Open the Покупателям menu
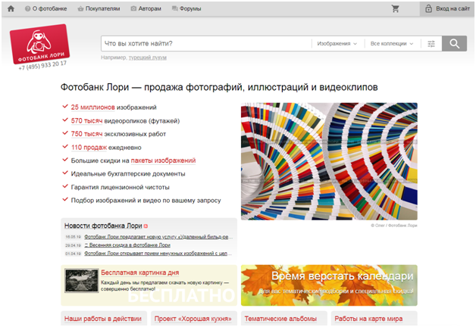Viewport: 476px width, 327px height. 99,9
